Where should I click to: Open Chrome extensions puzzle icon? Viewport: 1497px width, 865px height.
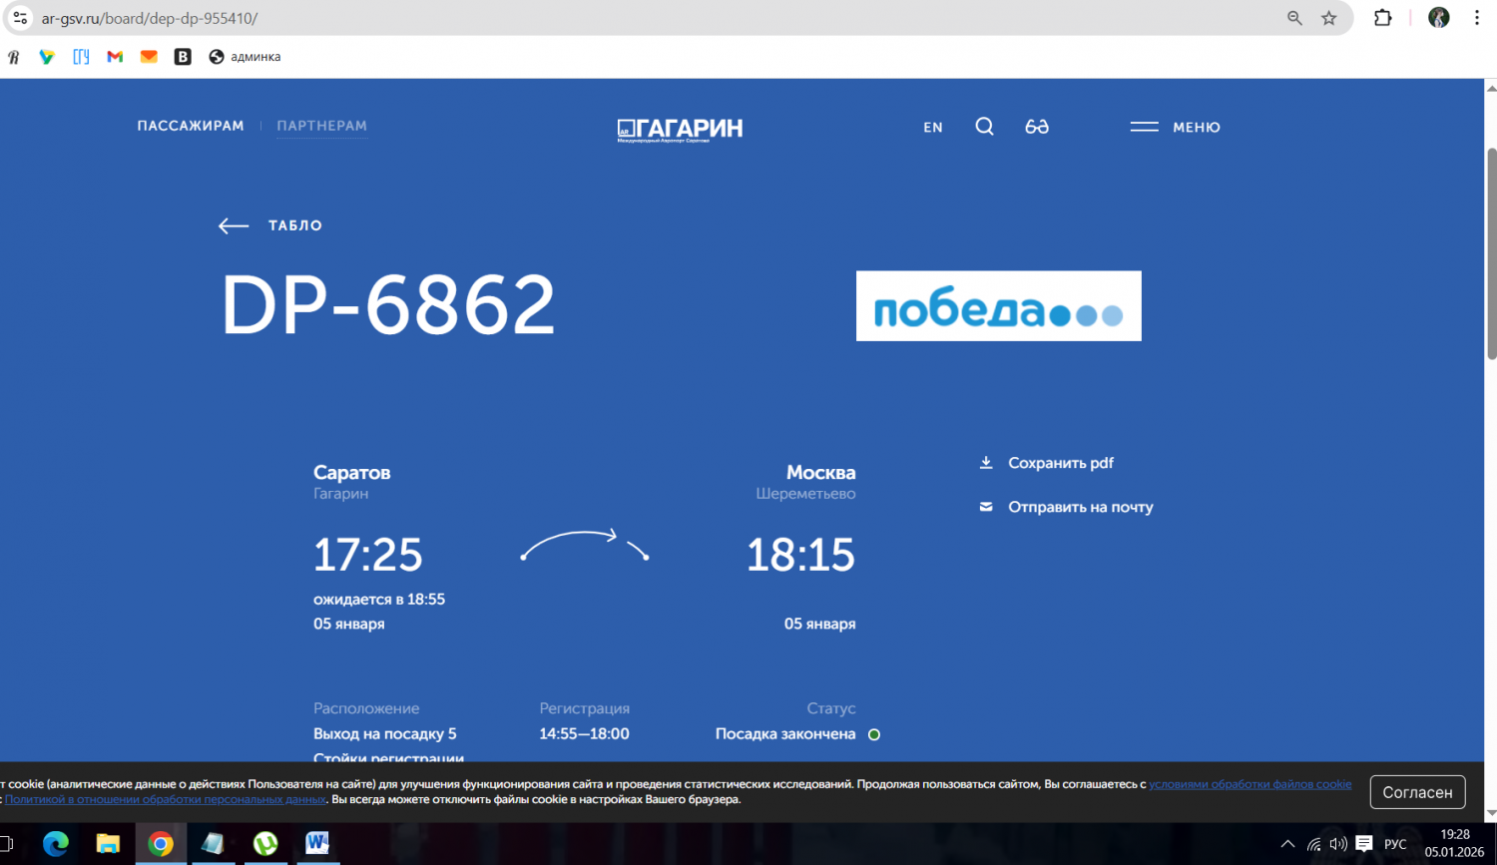point(1382,18)
